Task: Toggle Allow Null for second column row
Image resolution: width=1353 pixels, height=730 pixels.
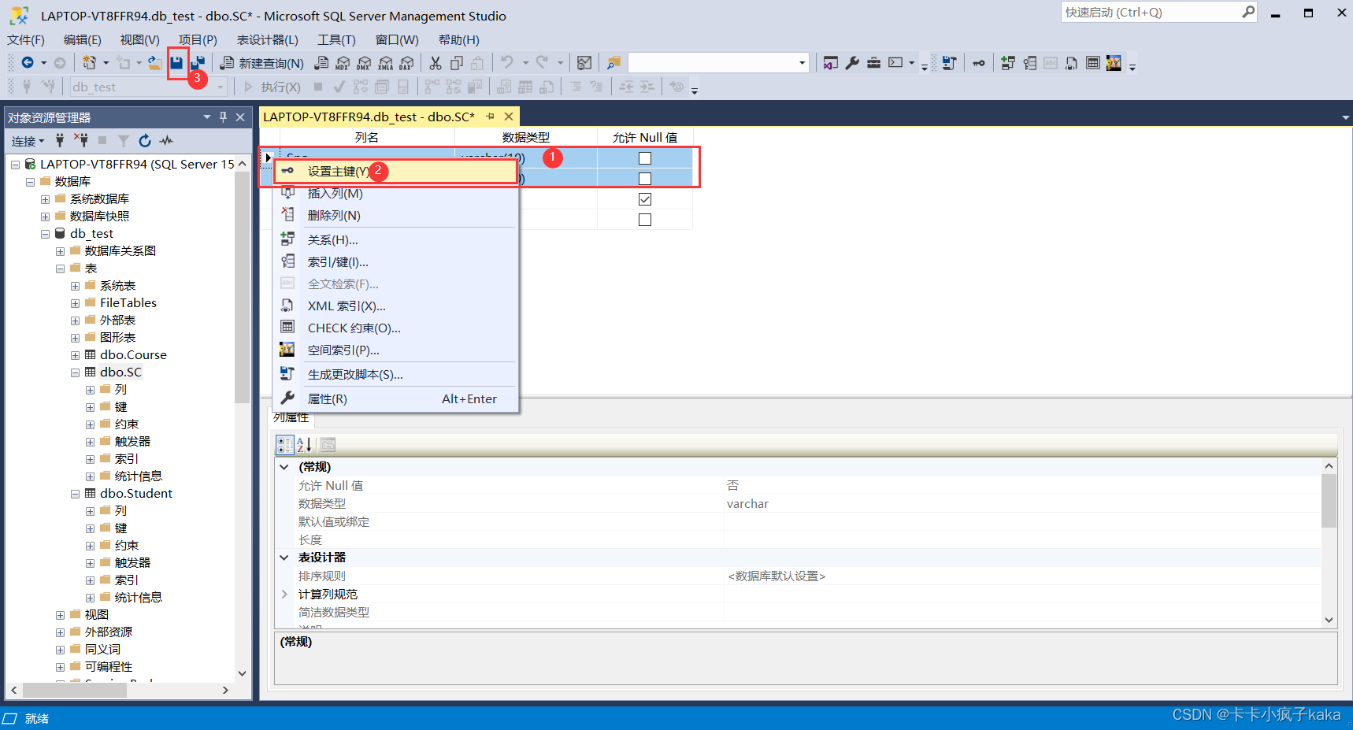Action: pyautogui.click(x=645, y=179)
